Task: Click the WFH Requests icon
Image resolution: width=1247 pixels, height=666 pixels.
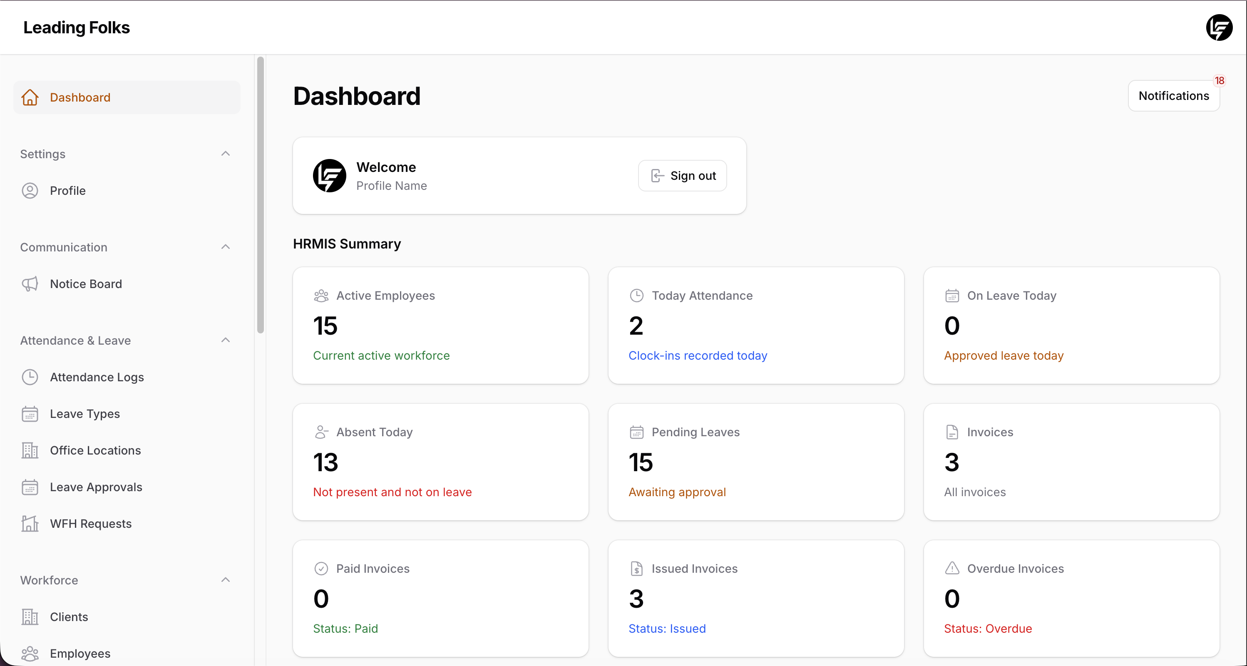Action: 30,523
